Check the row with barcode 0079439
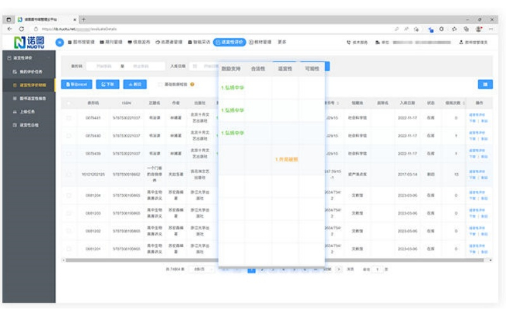506x316 pixels. click(x=68, y=154)
